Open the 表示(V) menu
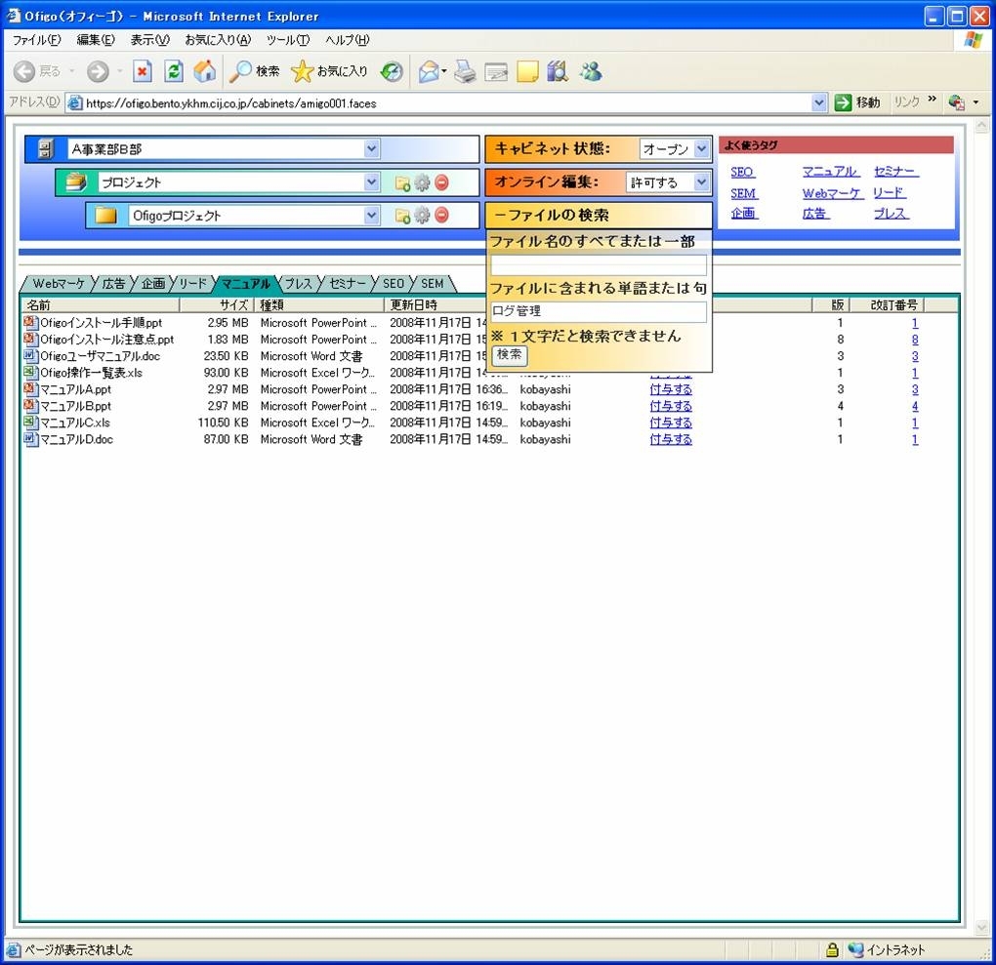 (x=150, y=40)
